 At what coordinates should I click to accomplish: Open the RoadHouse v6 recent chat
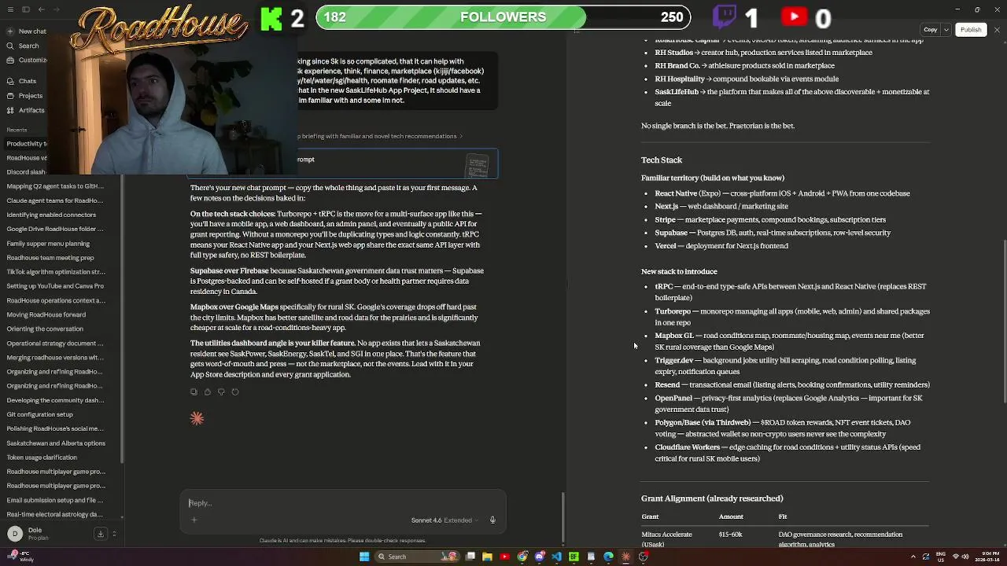point(27,157)
